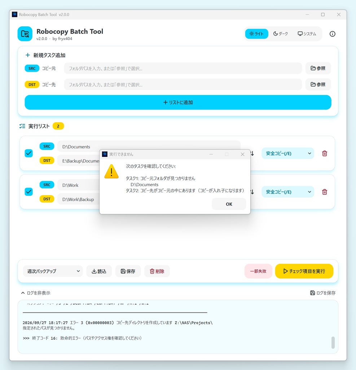Open the app info icon
The height and width of the screenshot is (370, 356).
[332, 34]
